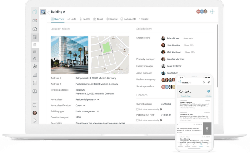The image size is (250, 153).
Task: Click Address 2 Puchheimerstr. 3 text
Action: point(97,84)
